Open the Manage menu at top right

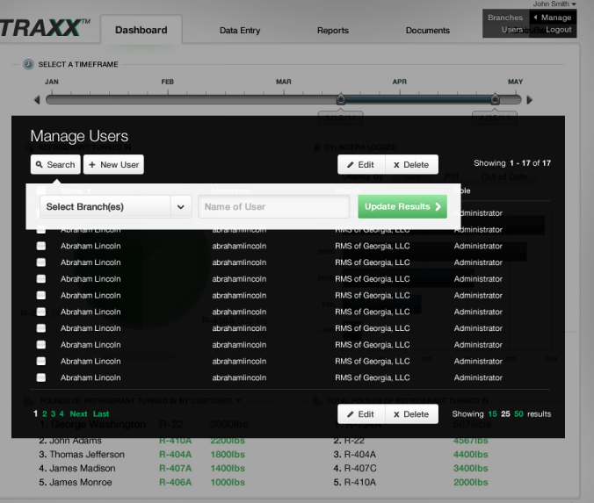[553, 18]
